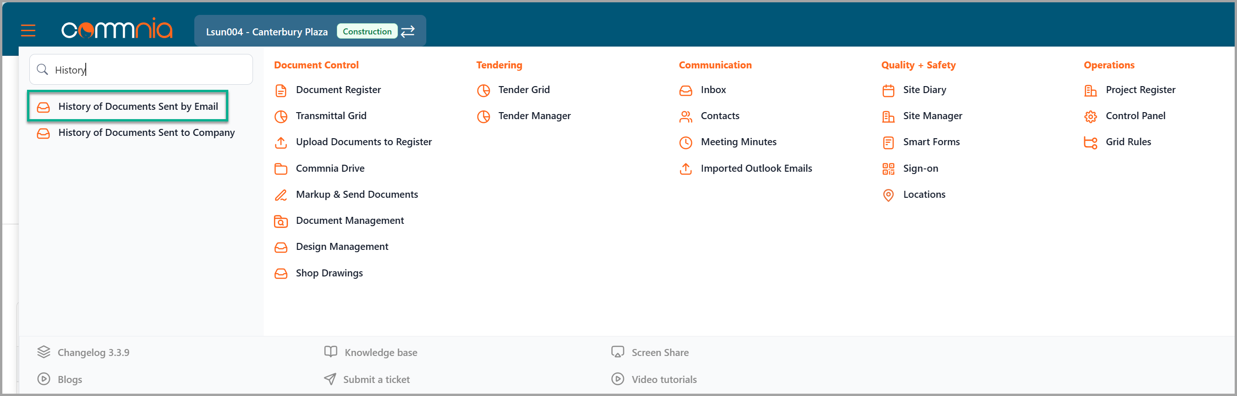Open Meeting Minutes
The height and width of the screenshot is (396, 1237).
[738, 142]
